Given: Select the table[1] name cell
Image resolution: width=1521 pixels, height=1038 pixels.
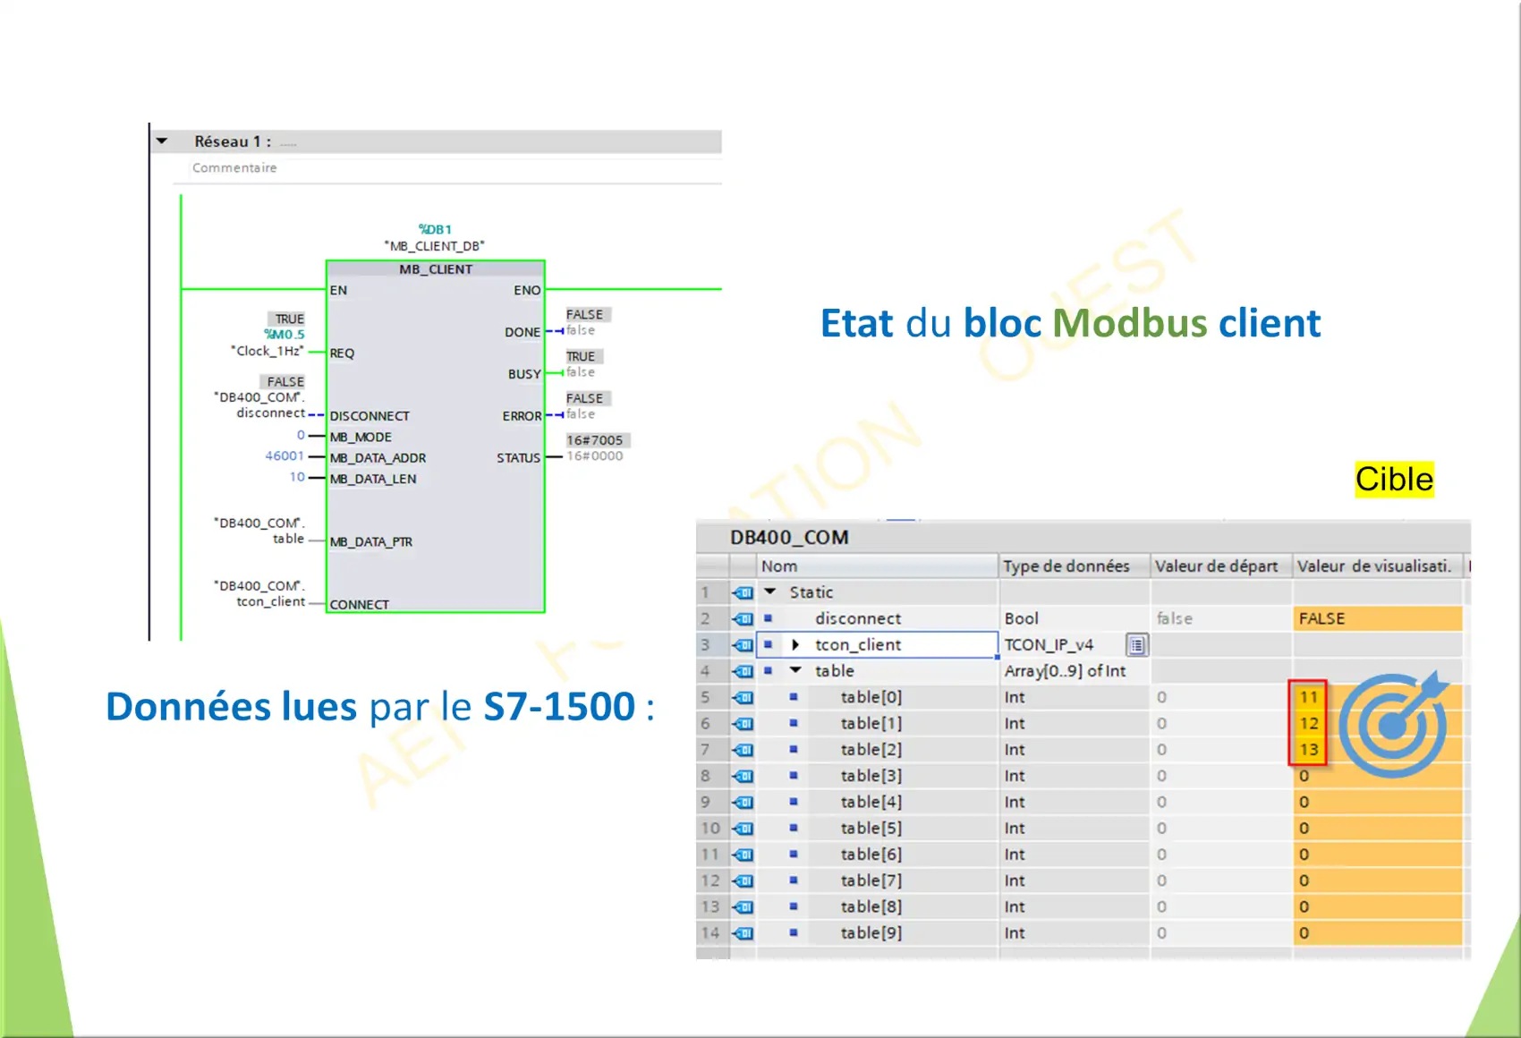Looking at the screenshot, I should (877, 723).
